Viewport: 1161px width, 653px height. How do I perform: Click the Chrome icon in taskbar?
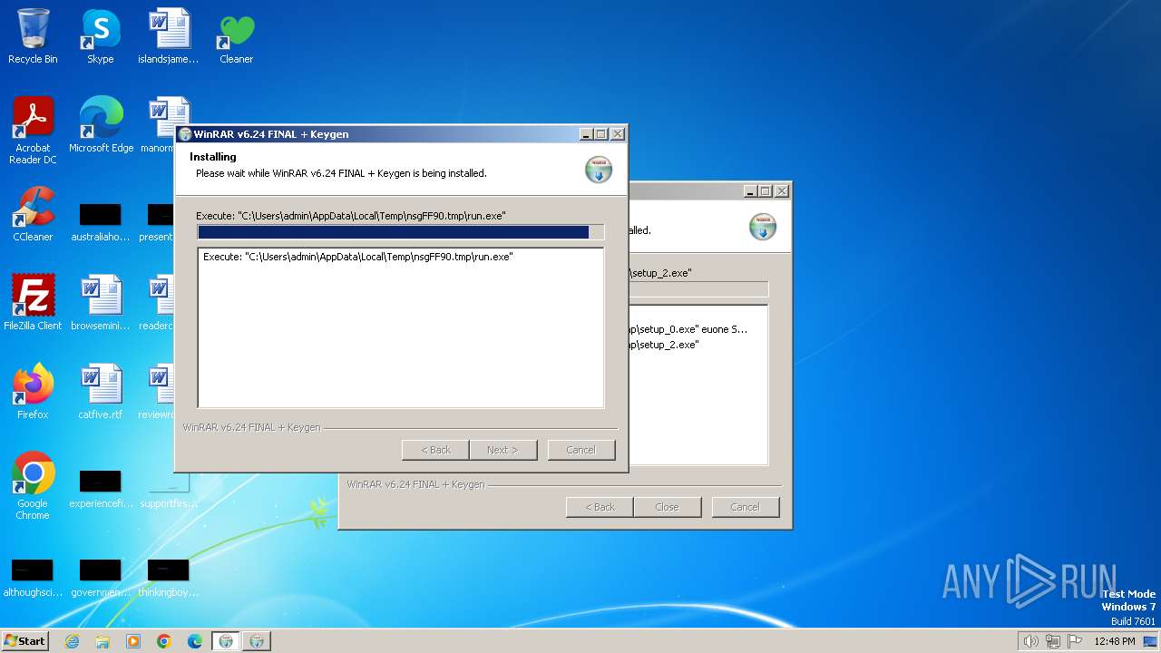[164, 641]
